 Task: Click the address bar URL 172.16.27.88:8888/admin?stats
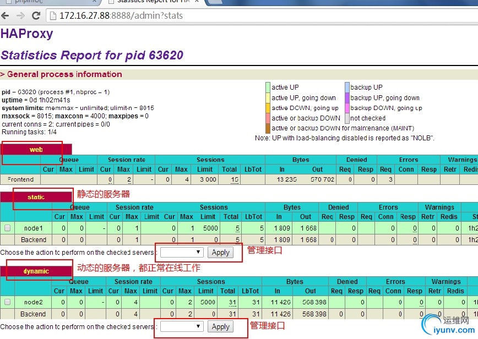pos(121,15)
